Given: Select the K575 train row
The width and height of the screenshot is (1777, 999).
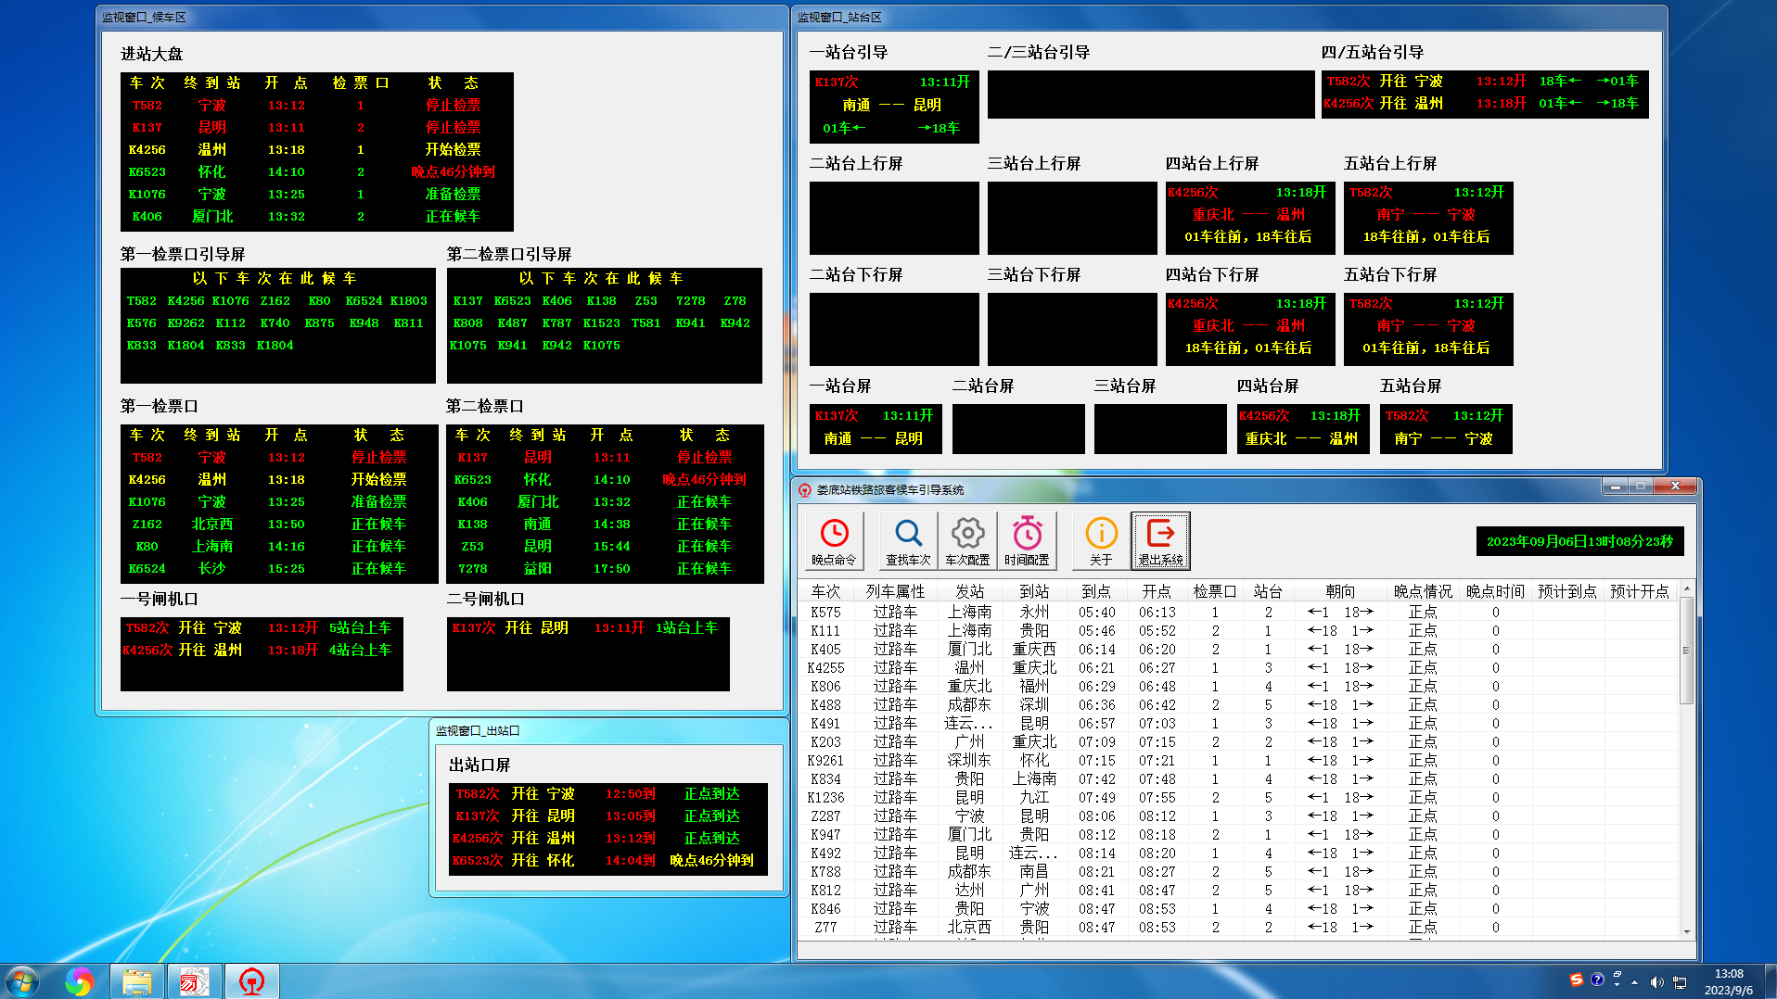Looking at the screenshot, I should click(825, 613).
